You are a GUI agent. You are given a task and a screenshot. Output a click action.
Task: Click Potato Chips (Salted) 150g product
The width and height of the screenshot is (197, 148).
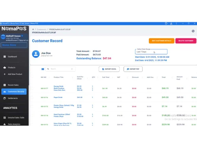[64, 105]
